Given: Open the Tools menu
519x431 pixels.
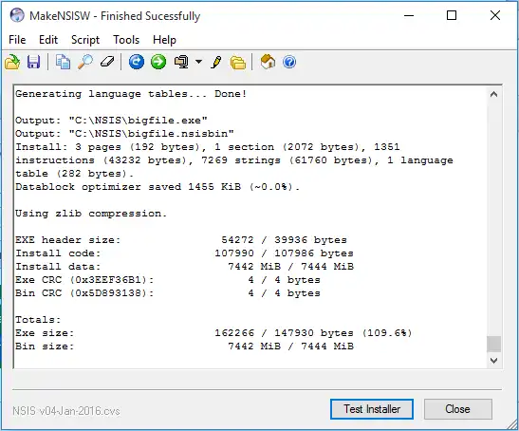Looking at the screenshot, I should tap(126, 40).
